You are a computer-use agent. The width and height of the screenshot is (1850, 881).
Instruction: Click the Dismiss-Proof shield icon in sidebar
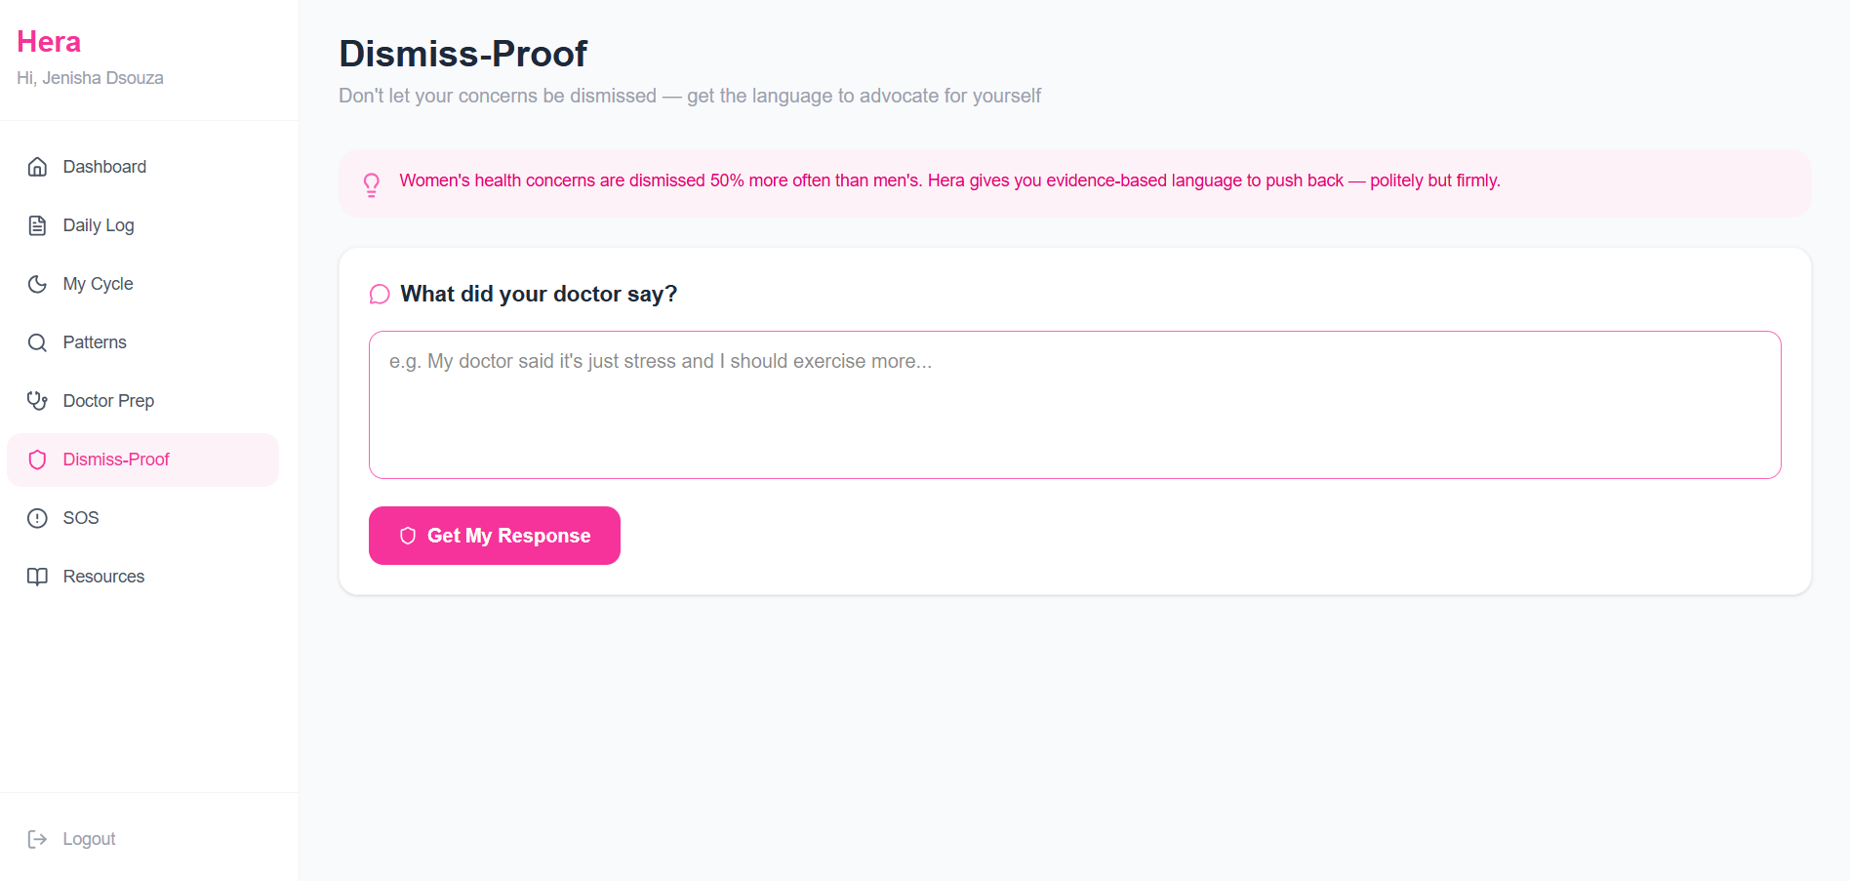click(x=37, y=460)
